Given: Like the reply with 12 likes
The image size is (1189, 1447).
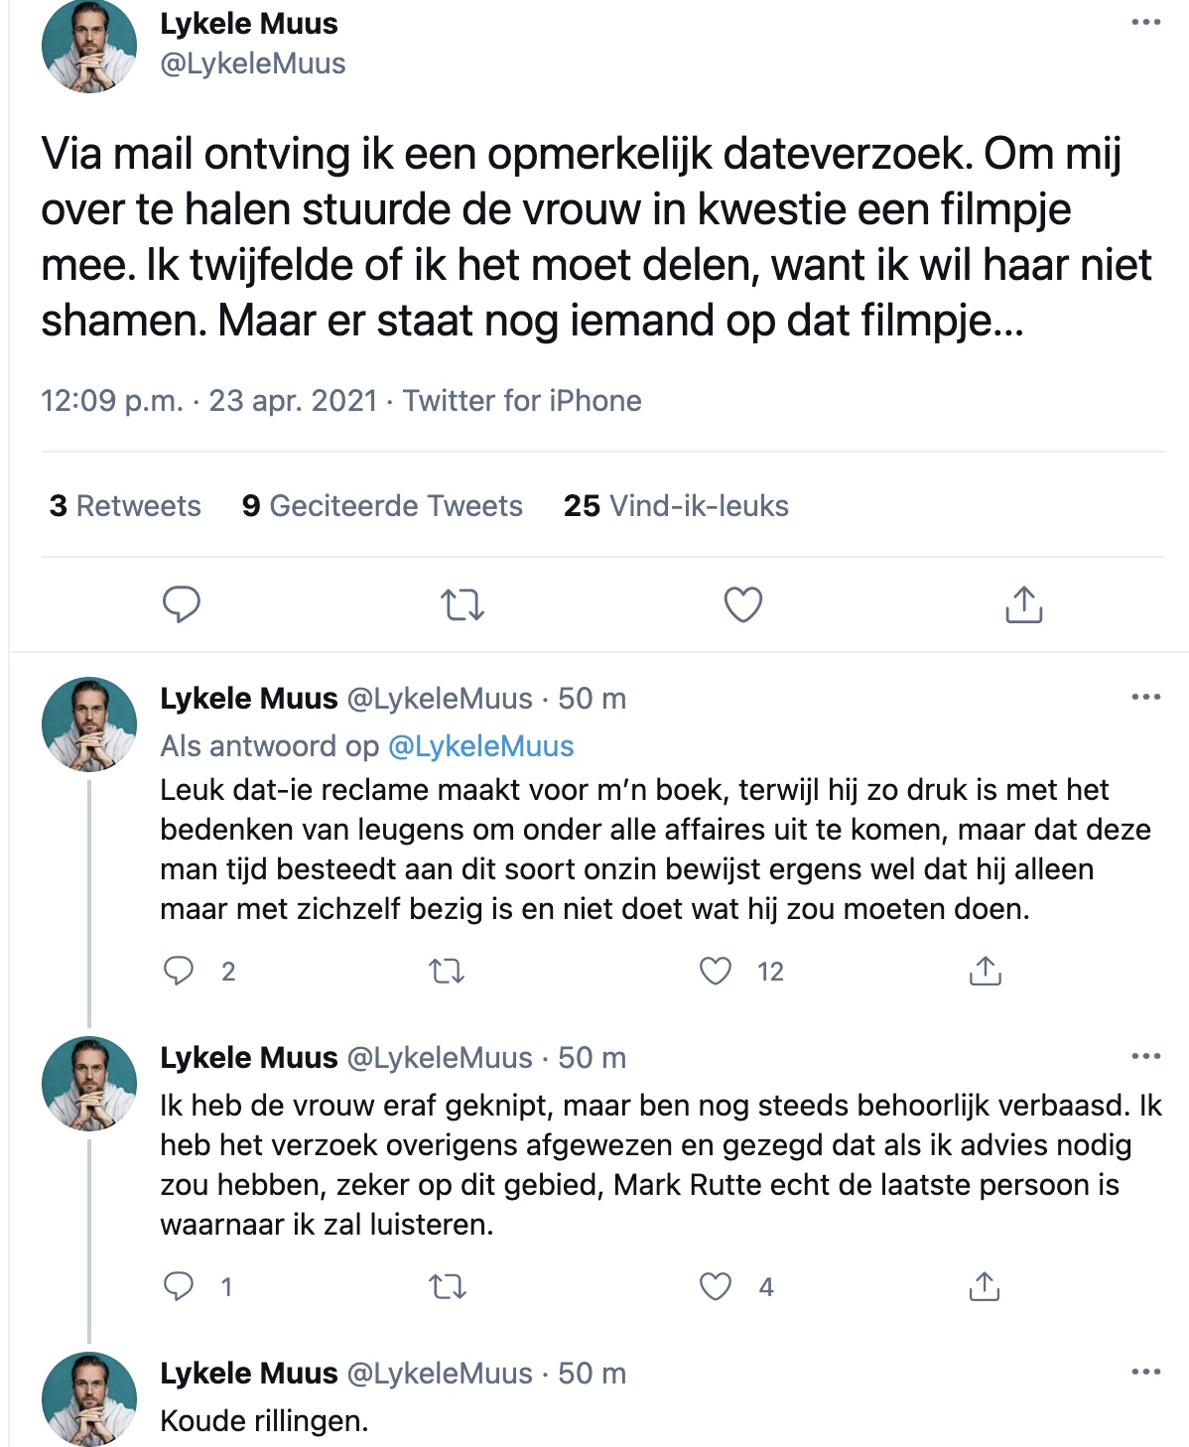Looking at the screenshot, I should point(716,971).
